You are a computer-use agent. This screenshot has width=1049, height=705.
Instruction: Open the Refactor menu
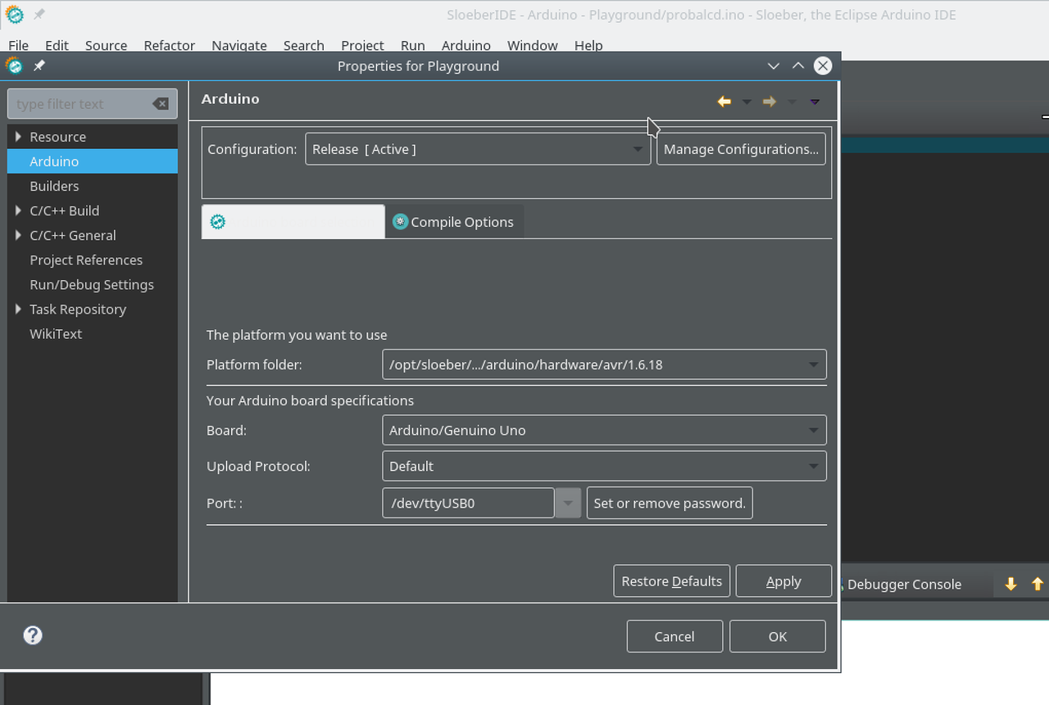pos(169,46)
